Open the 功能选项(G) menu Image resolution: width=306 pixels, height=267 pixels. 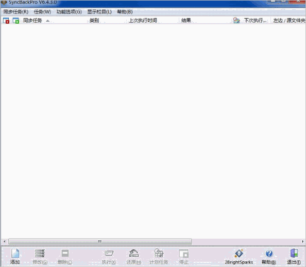point(69,12)
